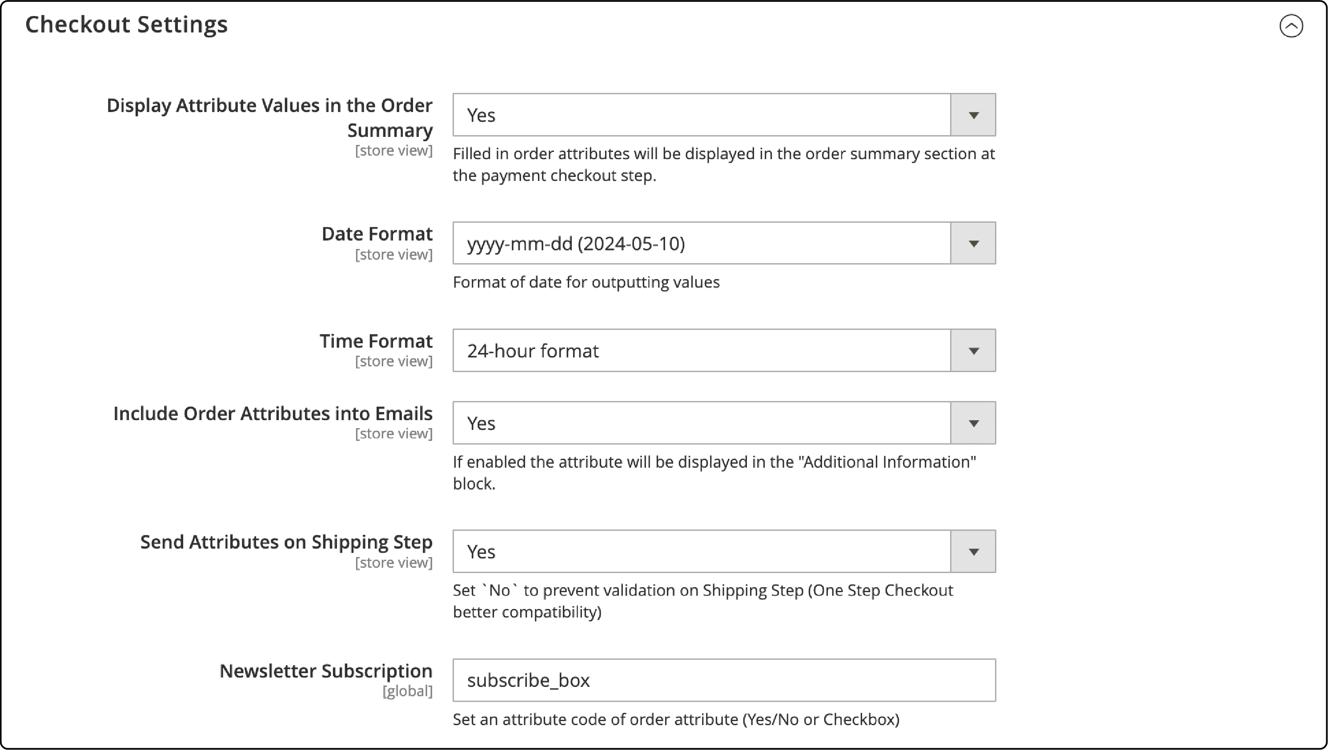This screenshot has width=1328, height=750.
Task: Click the Time Format label
Action: coord(376,341)
